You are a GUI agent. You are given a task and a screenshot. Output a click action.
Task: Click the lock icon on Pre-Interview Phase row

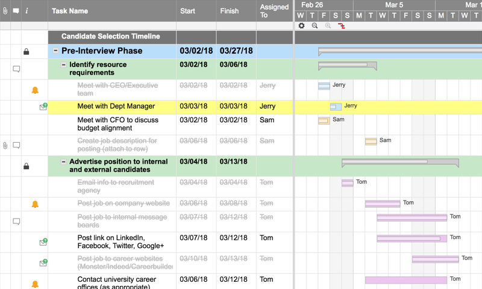click(27, 52)
